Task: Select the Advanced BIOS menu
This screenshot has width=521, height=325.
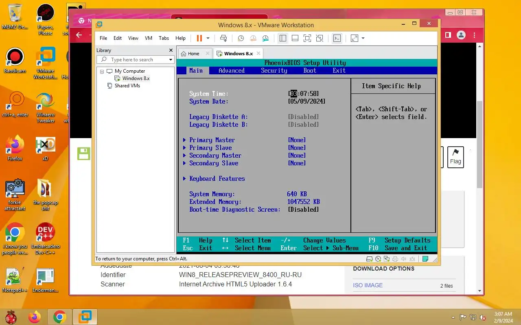Action: [x=232, y=71]
